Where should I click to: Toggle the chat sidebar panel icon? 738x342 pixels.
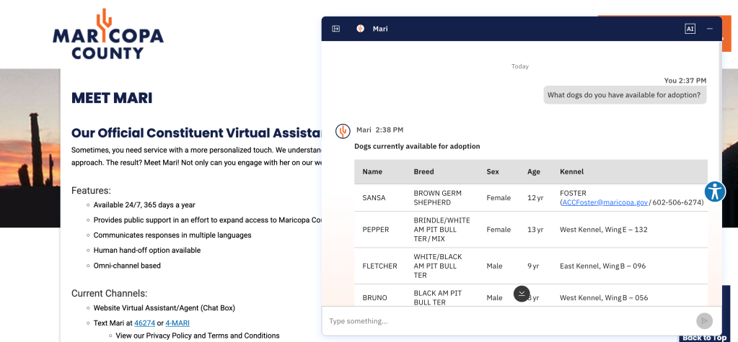(335, 29)
